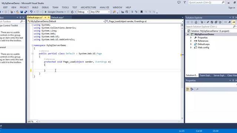Switch to Class View tab

pos(232,75)
